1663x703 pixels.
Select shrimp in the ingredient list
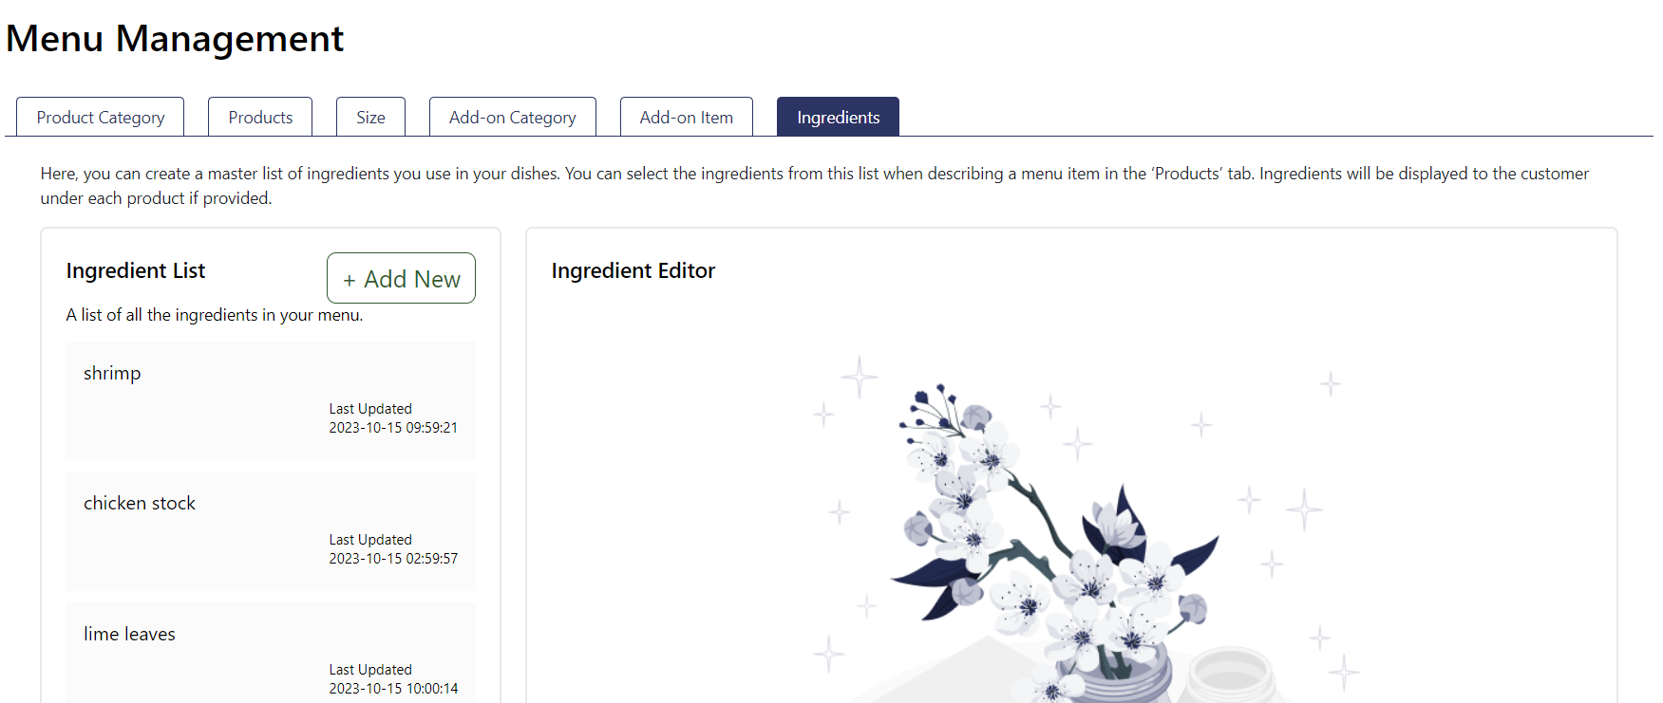coord(112,373)
